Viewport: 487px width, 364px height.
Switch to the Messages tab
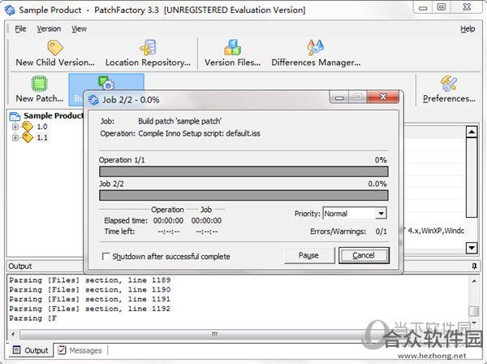coord(80,350)
